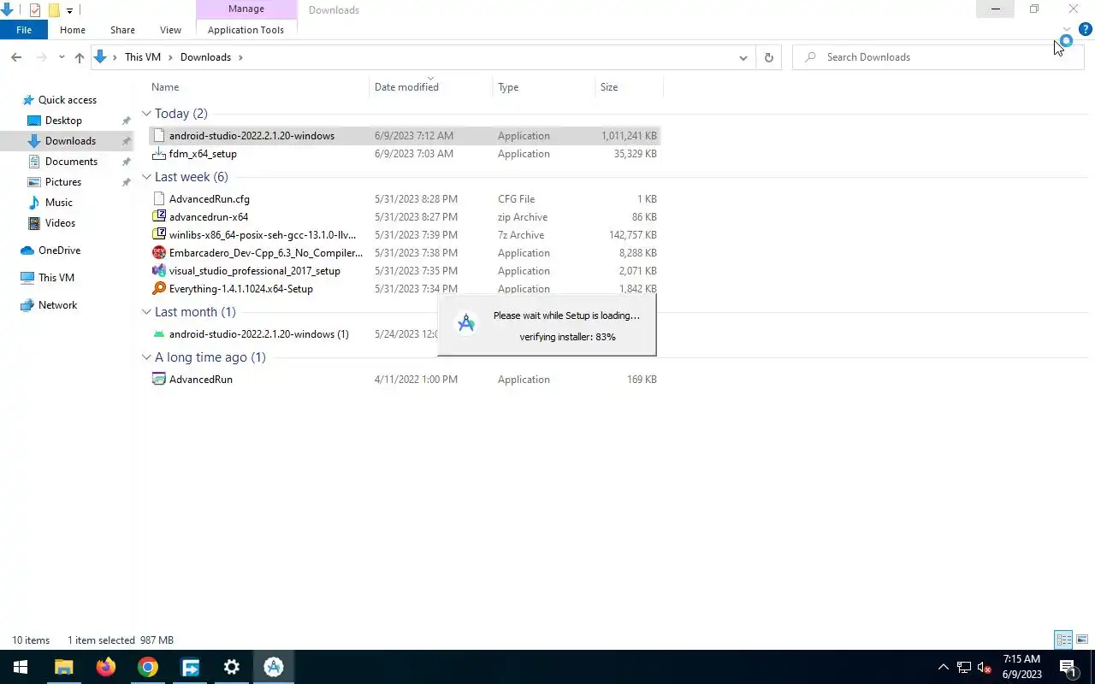1095x684 pixels.
Task: Collapse the Today group
Action: point(146,114)
